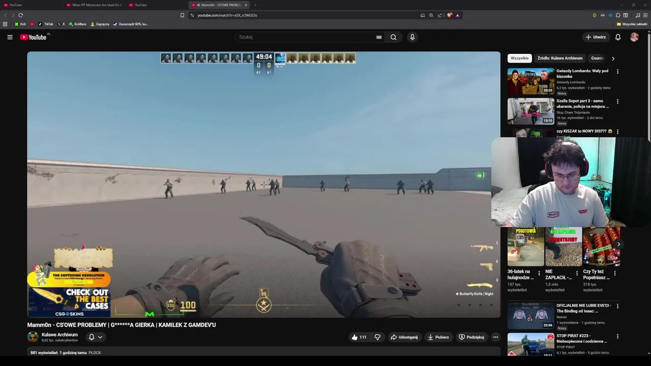Open the Zaoszczędź 60% bookmark
The height and width of the screenshot is (366, 651).
pos(131,24)
